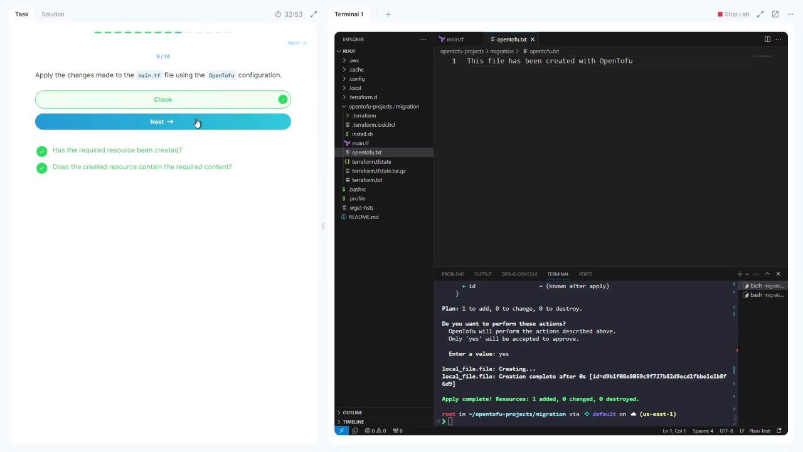
Task: Switch to the Solution tab
Action: (x=53, y=14)
